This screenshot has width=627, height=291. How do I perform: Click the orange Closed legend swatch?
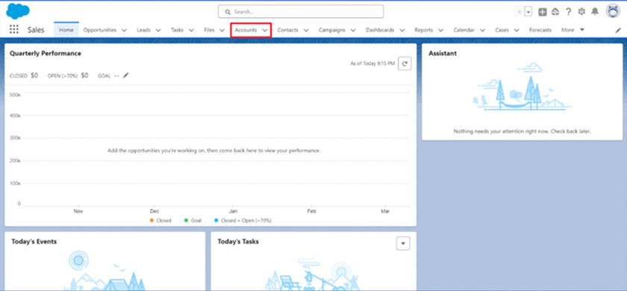click(x=152, y=220)
